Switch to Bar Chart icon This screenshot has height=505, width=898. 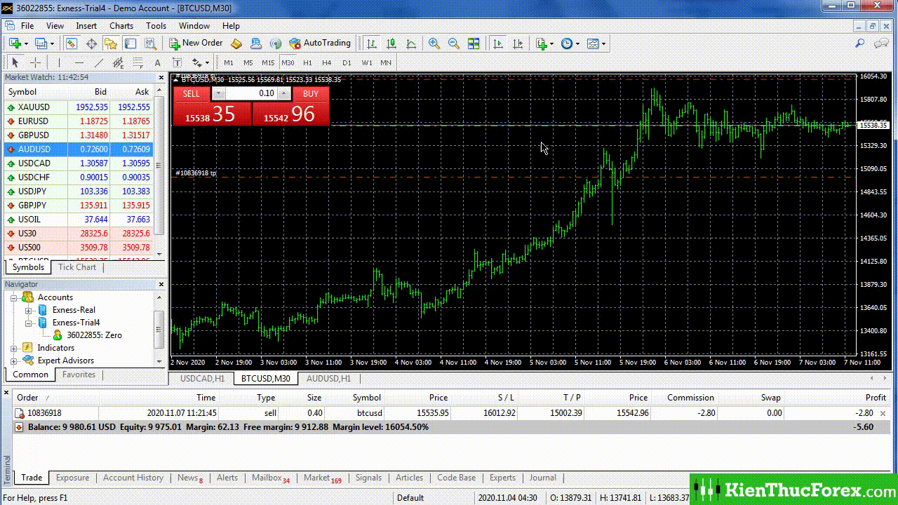click(372, 43)
